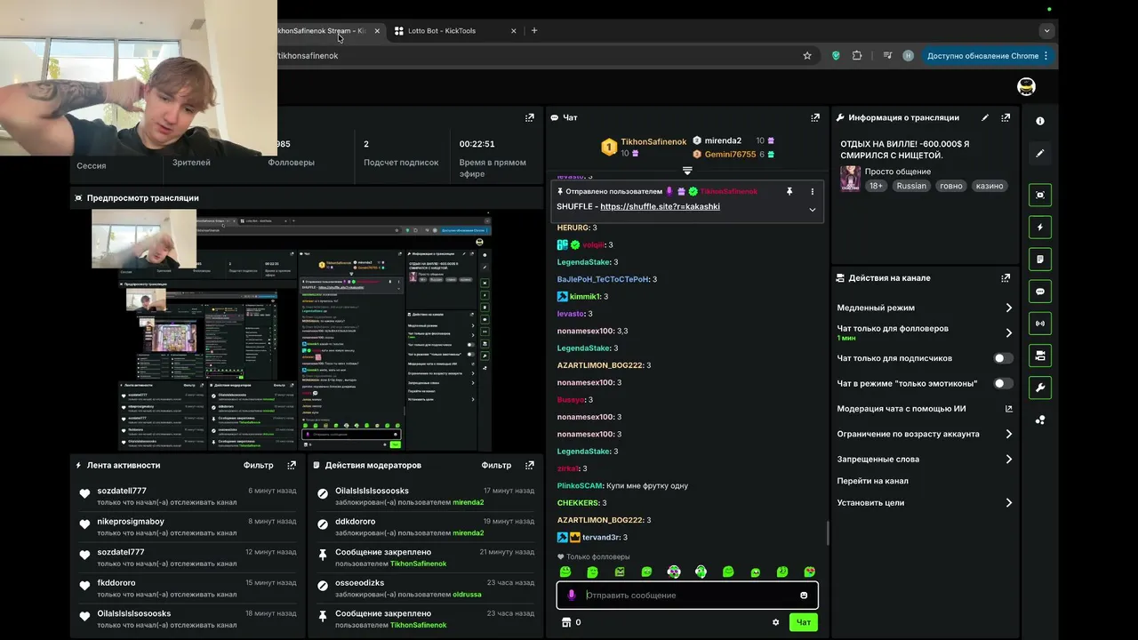The width and height of the screenshot is (1138, 640).
Task: Click the purple microphone icon in chat input
Action: [x=572, y=595]
